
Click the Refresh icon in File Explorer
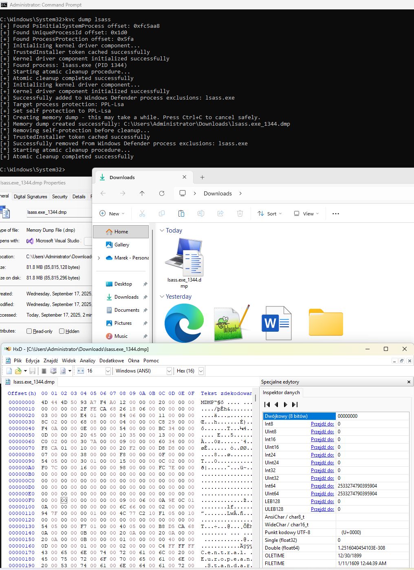(162, 193)
